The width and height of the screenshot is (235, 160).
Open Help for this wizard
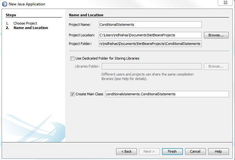[x=218, y=151]
